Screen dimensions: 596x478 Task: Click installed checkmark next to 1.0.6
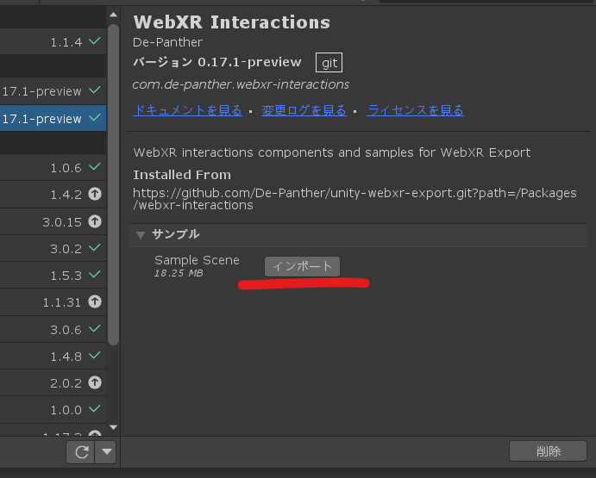[95, 166]
